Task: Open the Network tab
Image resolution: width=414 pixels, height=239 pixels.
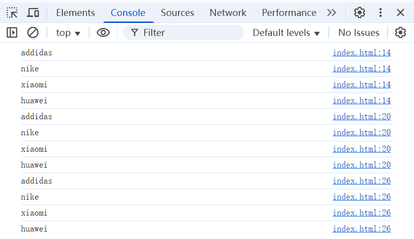Action: [x=228, y=12]
